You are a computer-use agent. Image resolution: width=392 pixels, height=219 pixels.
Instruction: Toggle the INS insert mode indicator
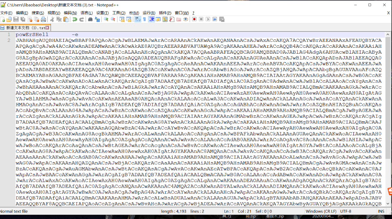pos(381,211)
